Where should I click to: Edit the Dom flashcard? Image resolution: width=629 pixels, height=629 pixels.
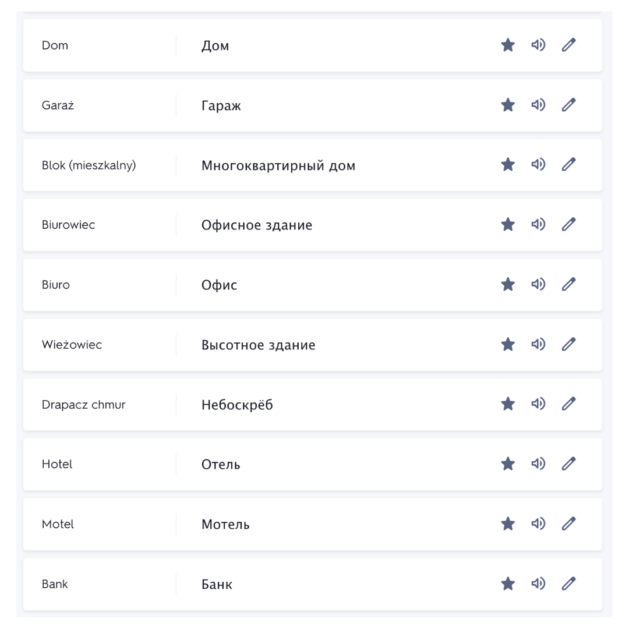point(569,45)
